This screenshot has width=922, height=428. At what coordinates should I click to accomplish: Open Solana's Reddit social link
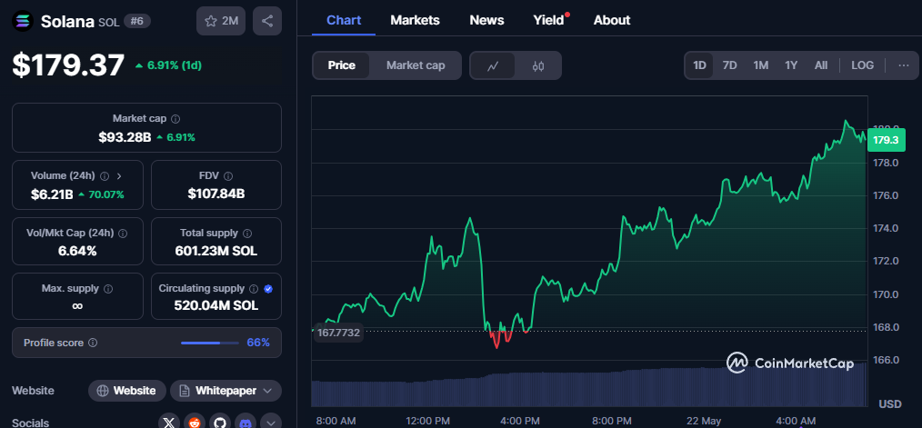click(195, 423)
